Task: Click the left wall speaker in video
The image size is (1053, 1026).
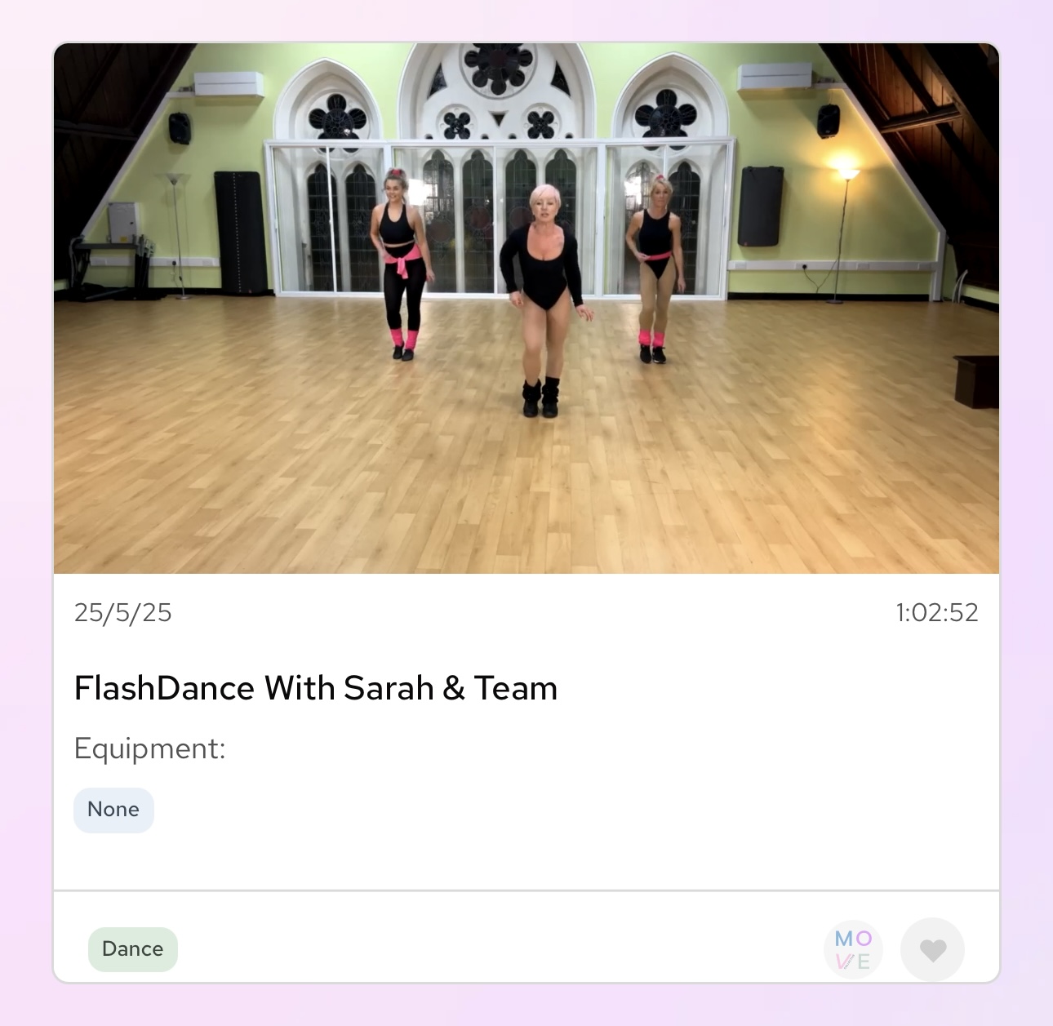Action: pyautogui.click(x=180, y=128)
